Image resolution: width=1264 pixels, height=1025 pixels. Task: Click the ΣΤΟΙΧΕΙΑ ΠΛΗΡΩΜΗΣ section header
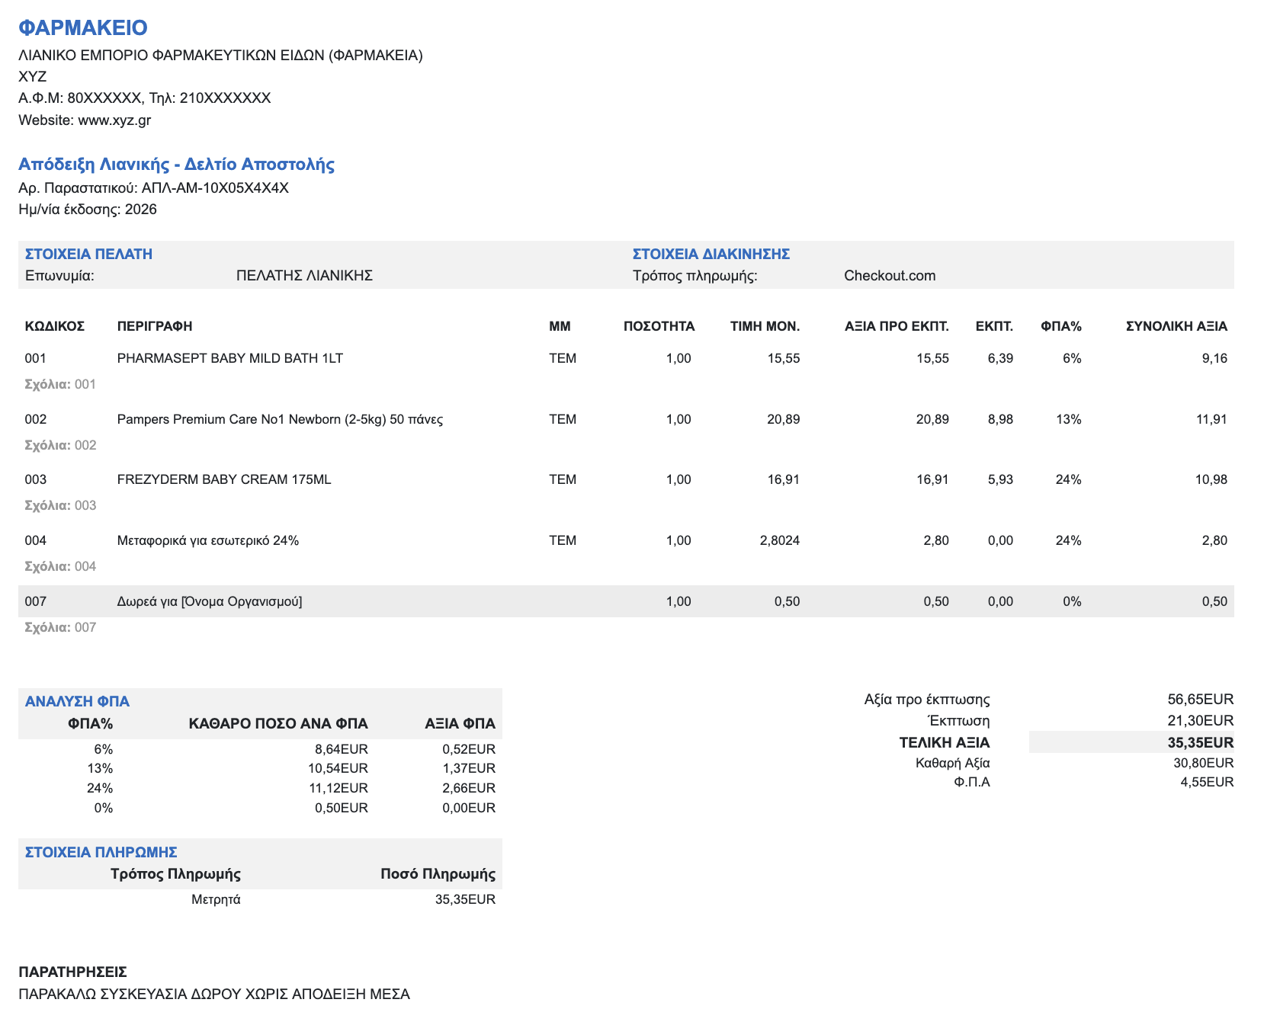coord(101,853)
